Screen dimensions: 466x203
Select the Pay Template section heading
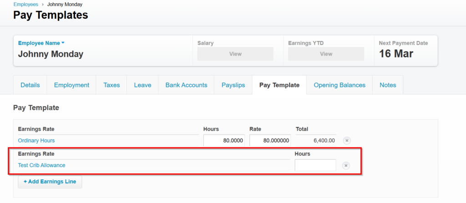click(36, 107)
